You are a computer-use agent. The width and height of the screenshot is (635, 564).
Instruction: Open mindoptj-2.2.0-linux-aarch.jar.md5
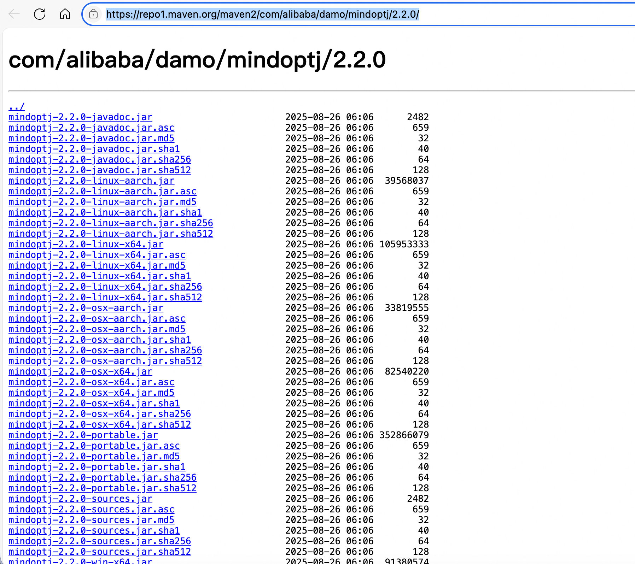point(103,202)
